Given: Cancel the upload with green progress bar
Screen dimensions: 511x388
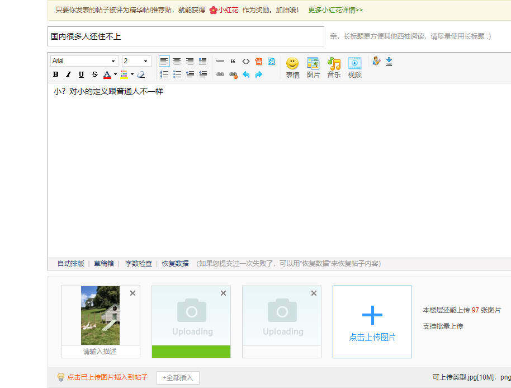Looking at the screenshot, I should (x=223, y=293).
